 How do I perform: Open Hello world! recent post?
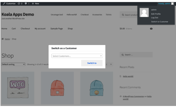128,76
